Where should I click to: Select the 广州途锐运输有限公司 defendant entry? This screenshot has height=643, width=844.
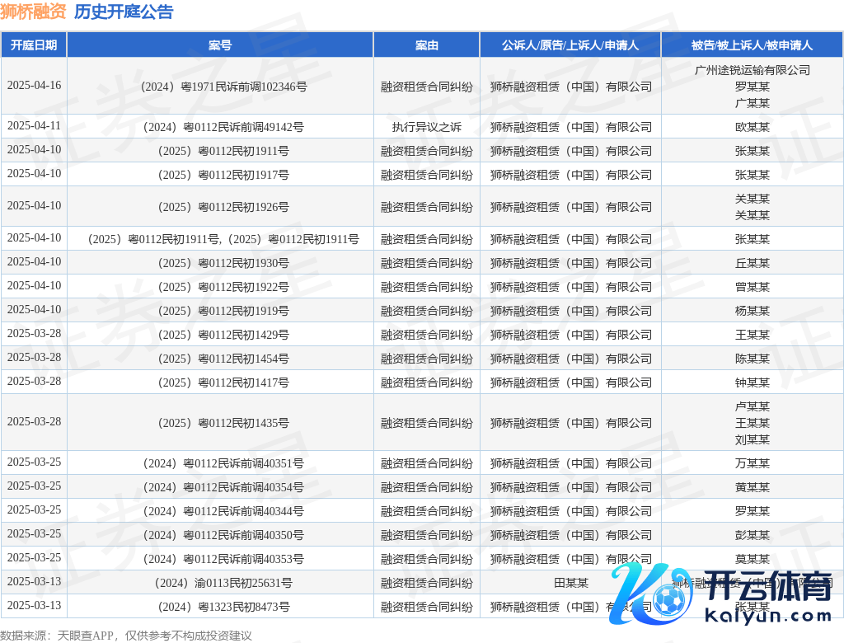point(752,70)
